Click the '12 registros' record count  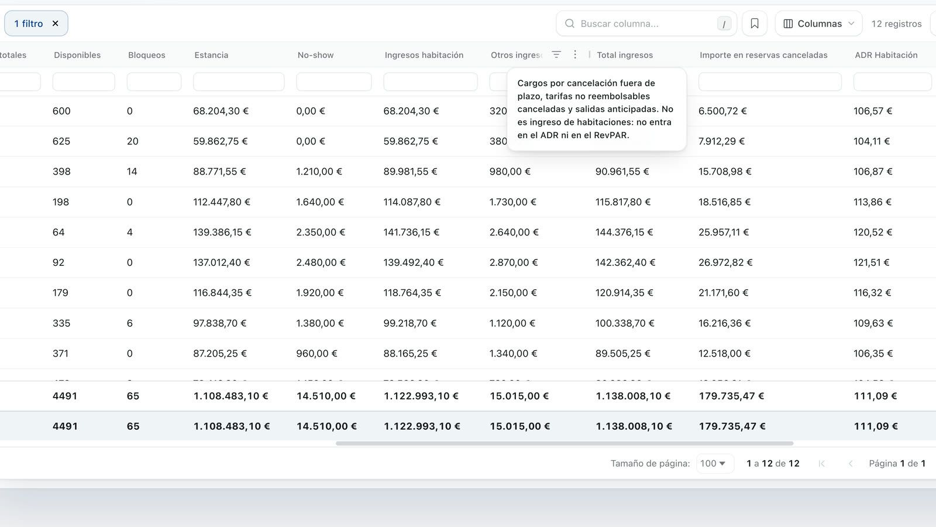coord(896,23)
